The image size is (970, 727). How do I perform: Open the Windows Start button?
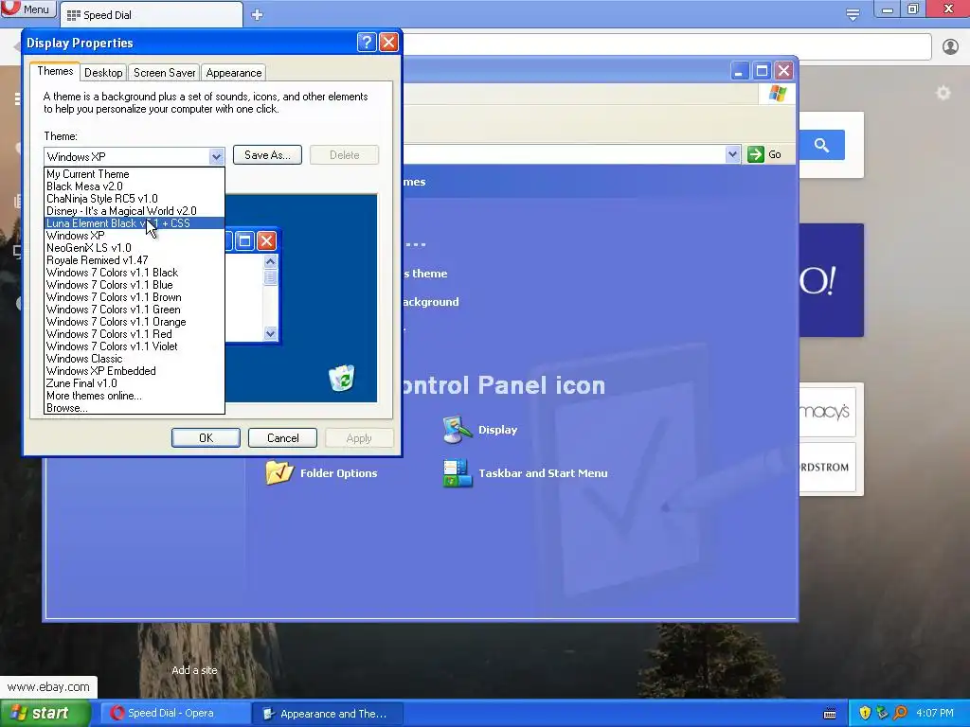pos(45,713)
